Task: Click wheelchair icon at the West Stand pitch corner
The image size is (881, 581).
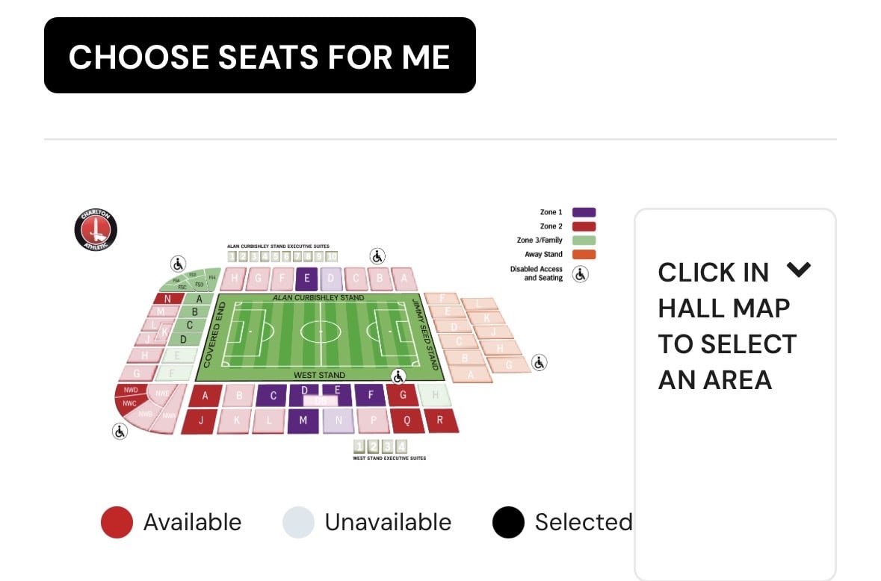Action: point(399,376)
